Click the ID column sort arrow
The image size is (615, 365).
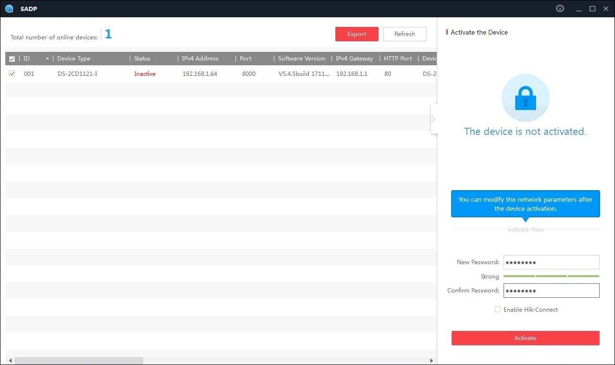pyautogui.click(x=48, y=58)
